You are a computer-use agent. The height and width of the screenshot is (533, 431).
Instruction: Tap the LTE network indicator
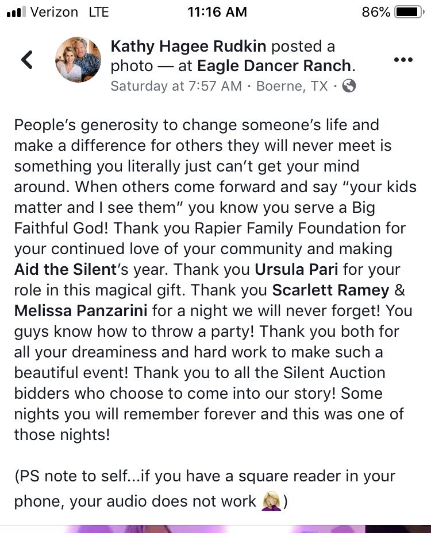99,12
